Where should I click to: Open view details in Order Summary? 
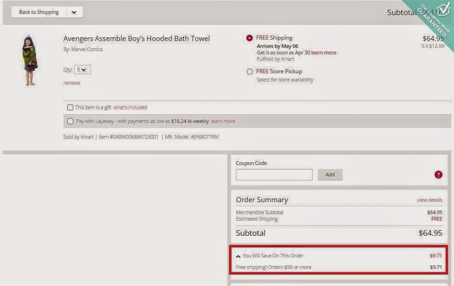click(x=429, y=200)
